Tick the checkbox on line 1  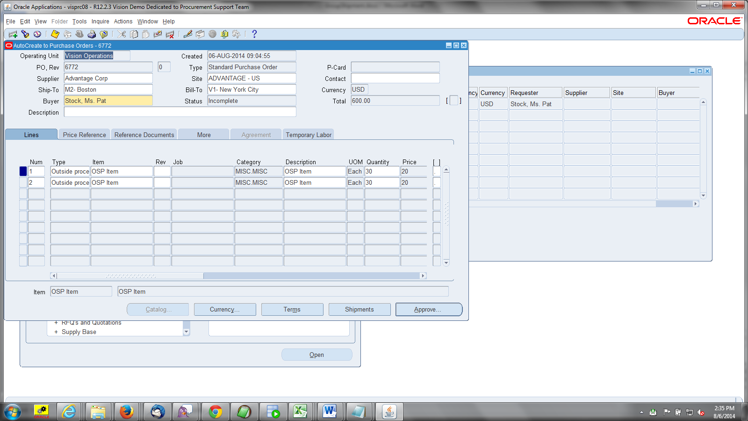(437, 171)
